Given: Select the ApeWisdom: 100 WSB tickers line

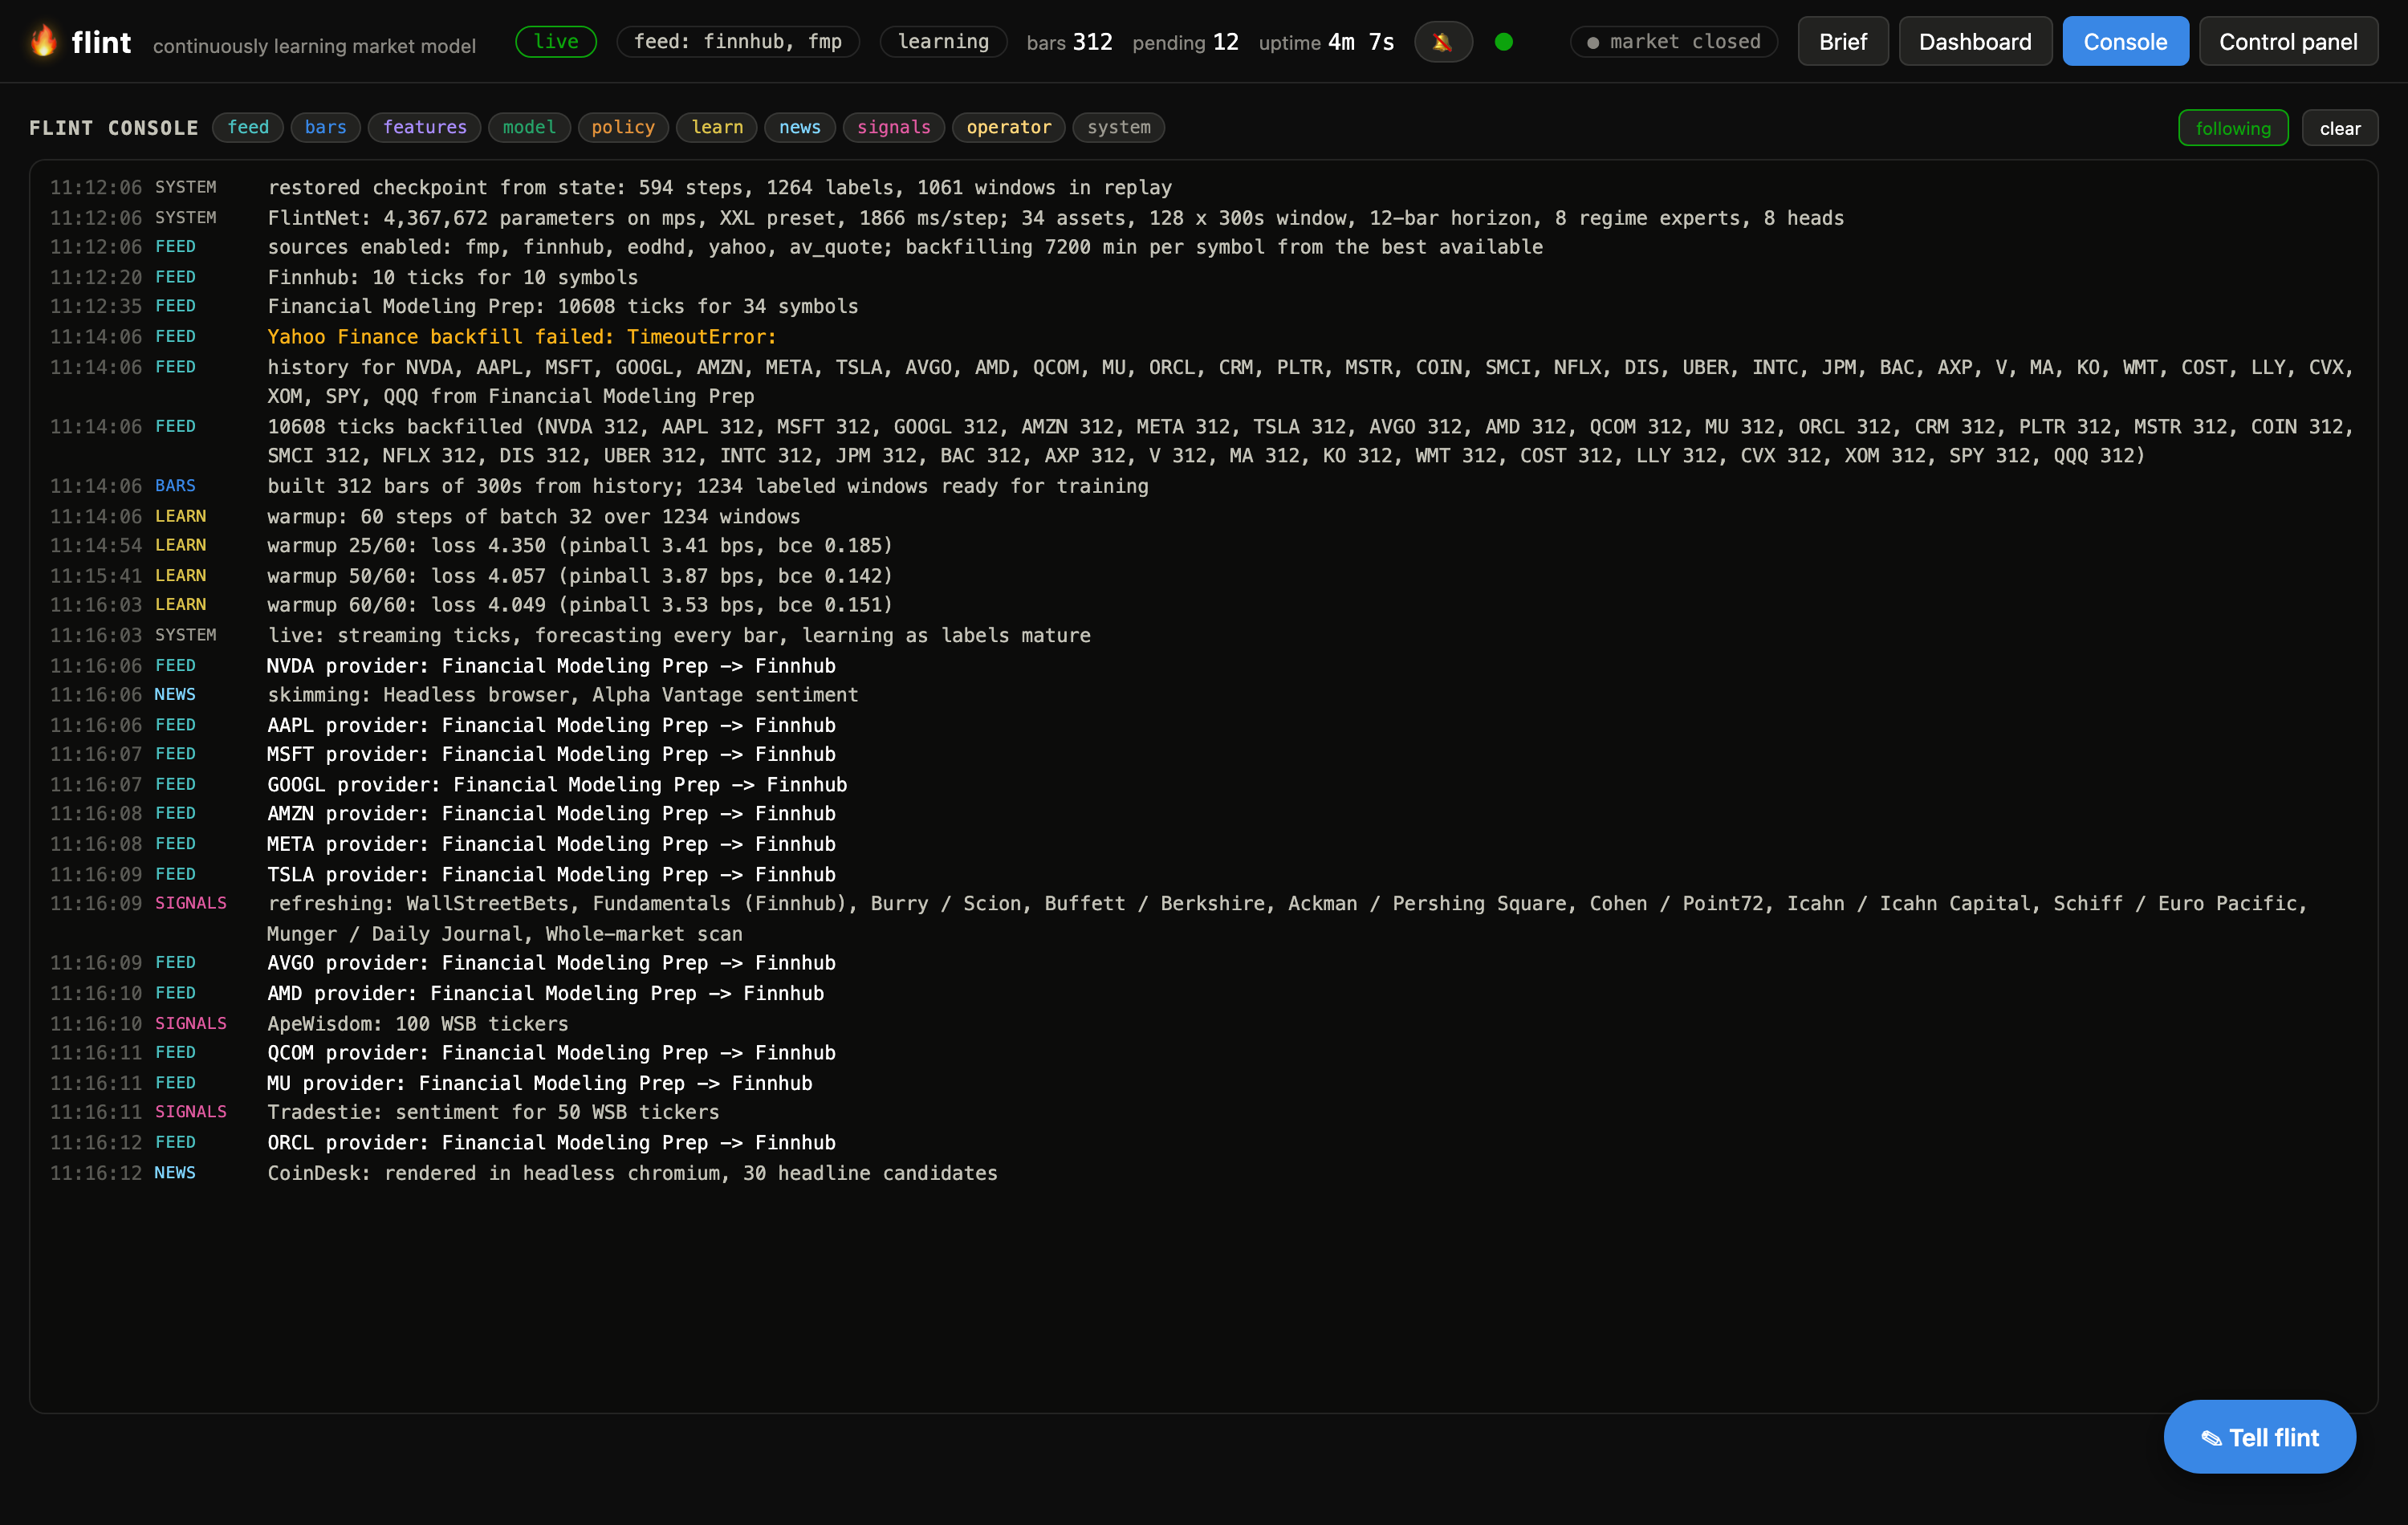Looking at the screenshot, I should click(1203, 1024).
